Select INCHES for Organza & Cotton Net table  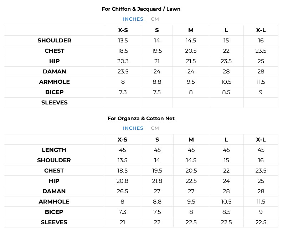(133, 128)
